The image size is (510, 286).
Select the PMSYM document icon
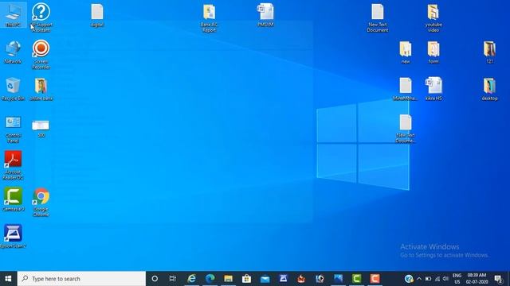265,15
